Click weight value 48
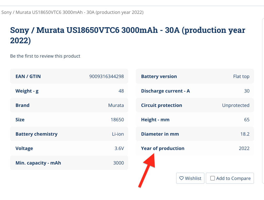 click(x=121, y=91)
